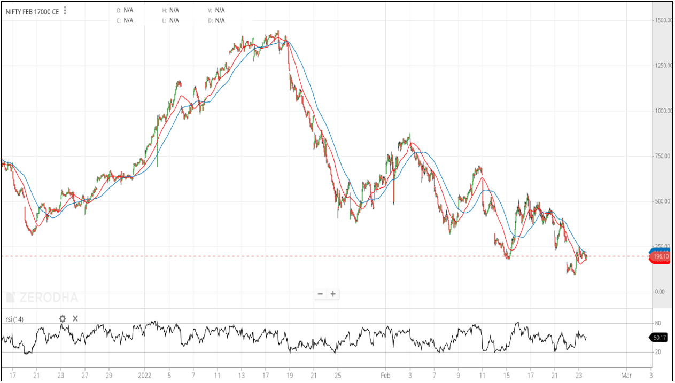Click the L: N/A low value
The image size is (675, 383).
click(x=170, y=21)
